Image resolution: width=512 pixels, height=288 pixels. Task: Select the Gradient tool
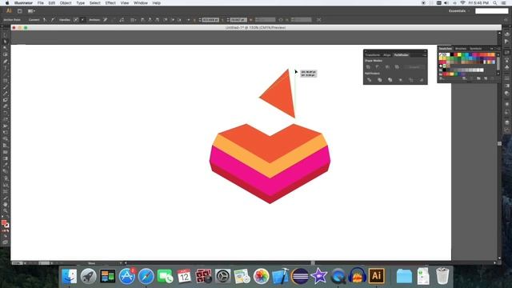[x=6, y=158]
